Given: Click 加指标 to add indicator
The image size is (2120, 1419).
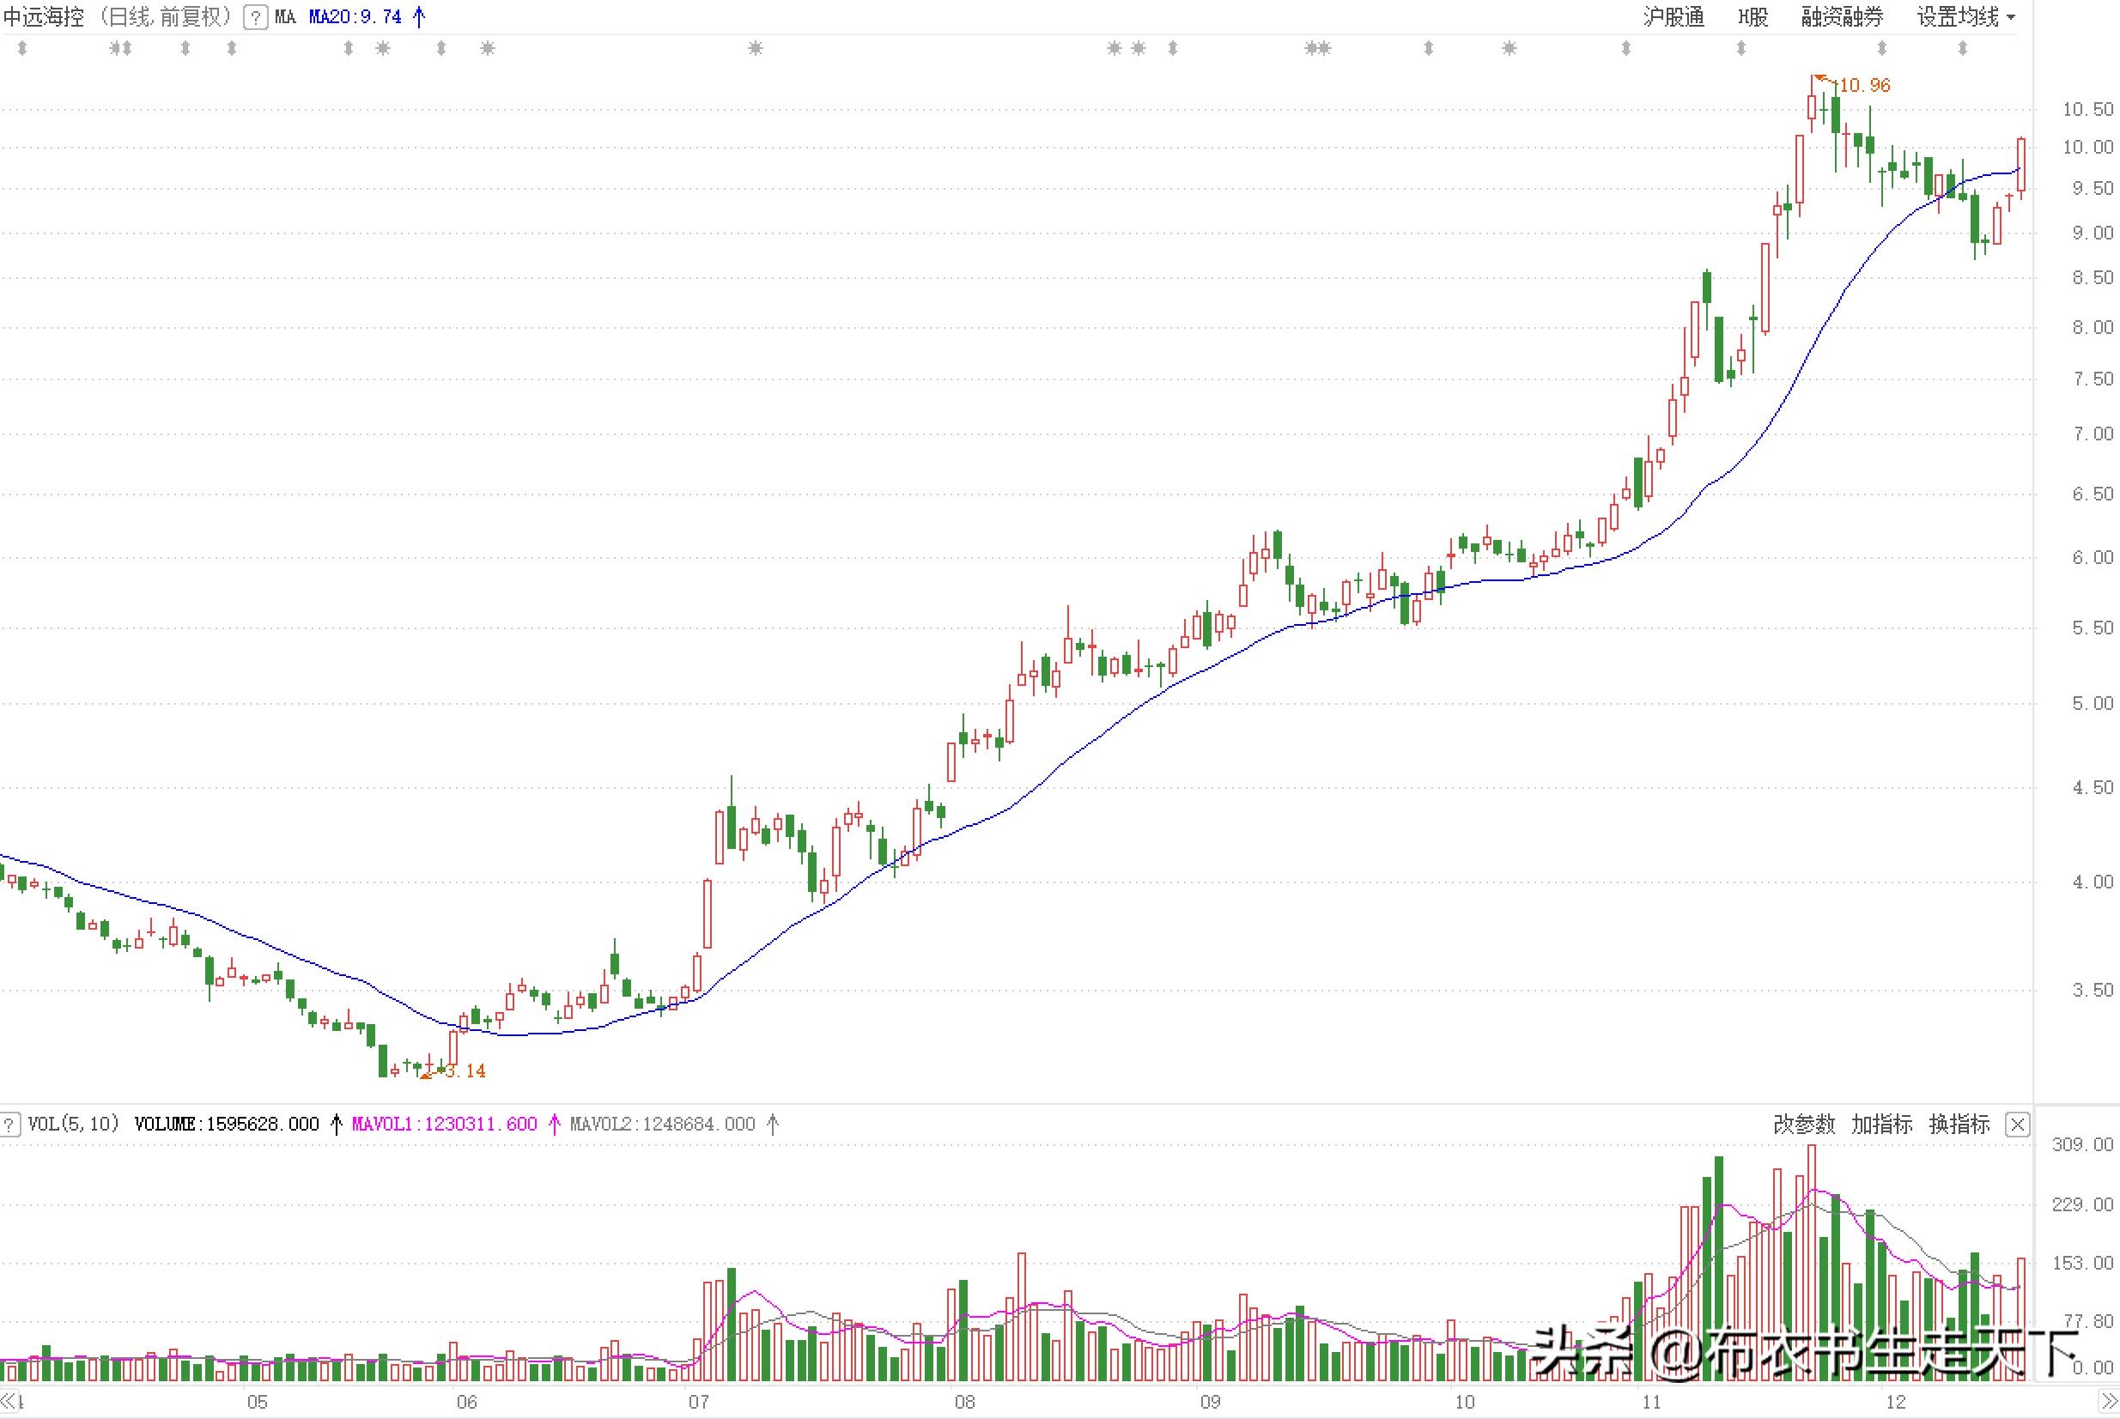Looking at the screenshot, I should (x=1882, y=1124).
